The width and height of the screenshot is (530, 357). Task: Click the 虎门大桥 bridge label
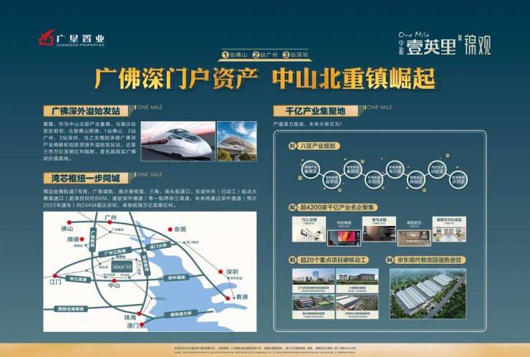pos(158,246)
